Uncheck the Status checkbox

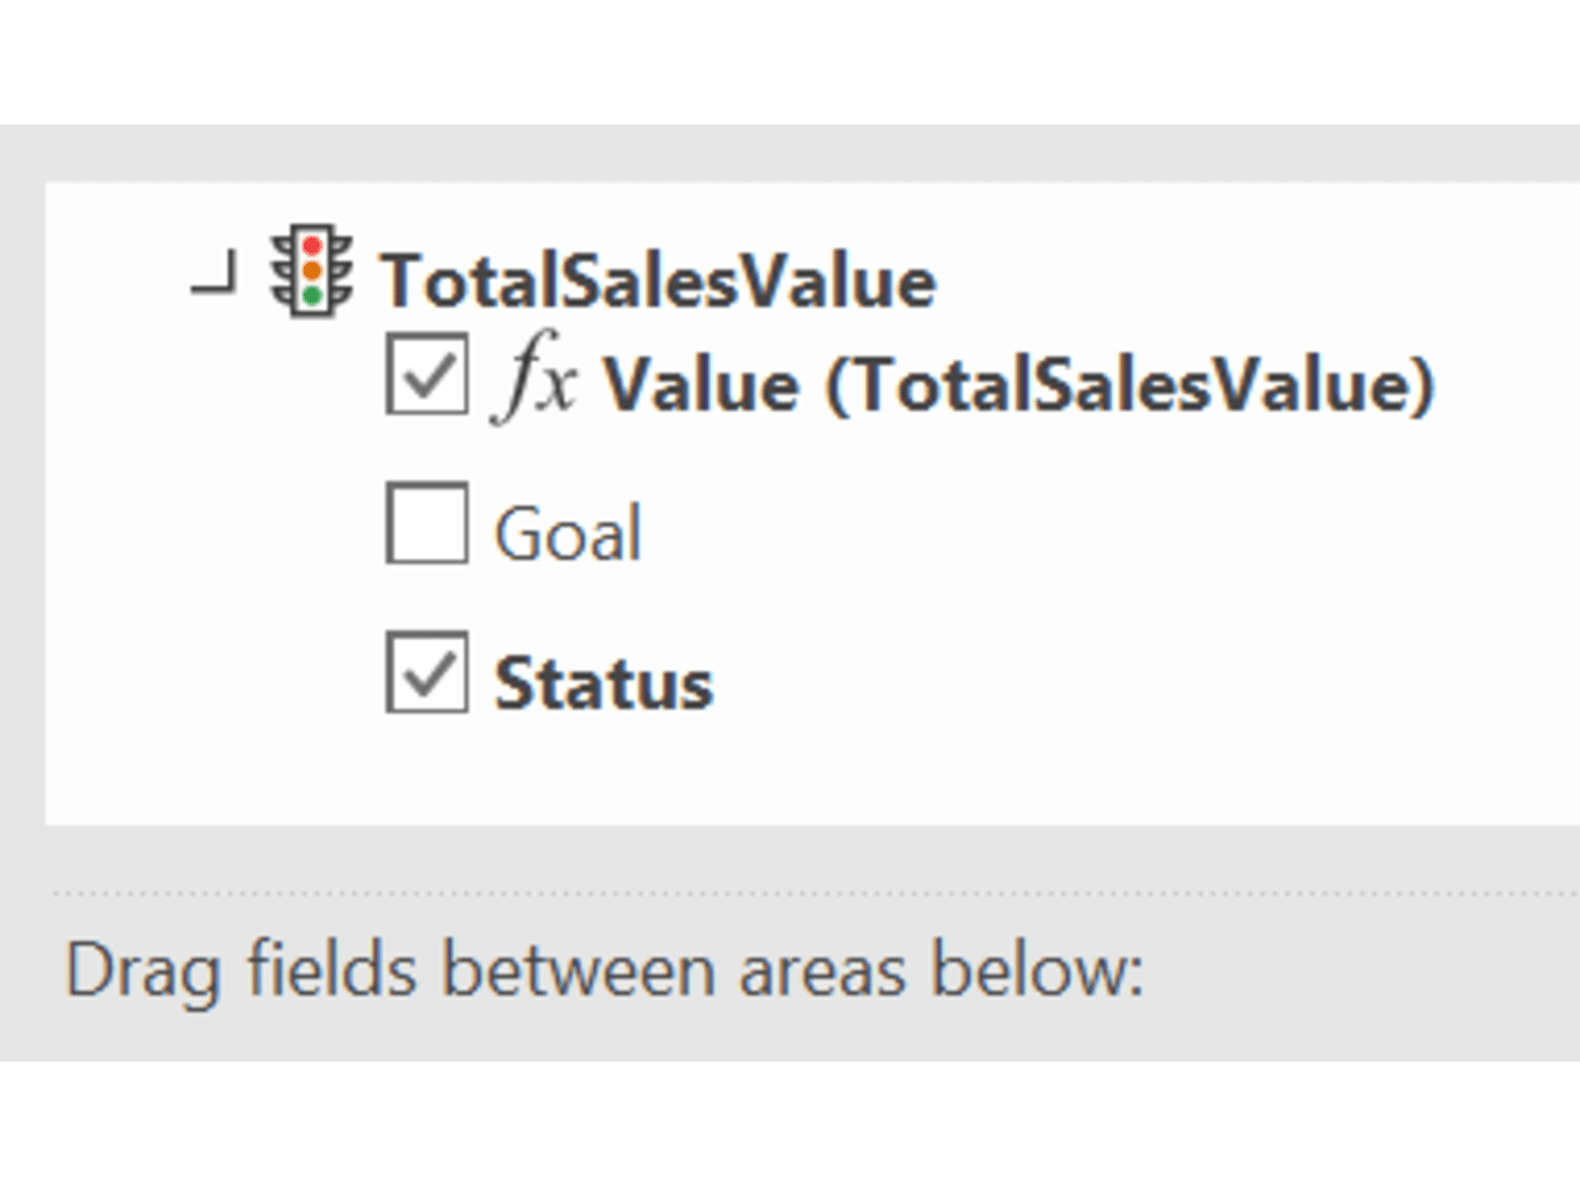click(x=427, y=672)
